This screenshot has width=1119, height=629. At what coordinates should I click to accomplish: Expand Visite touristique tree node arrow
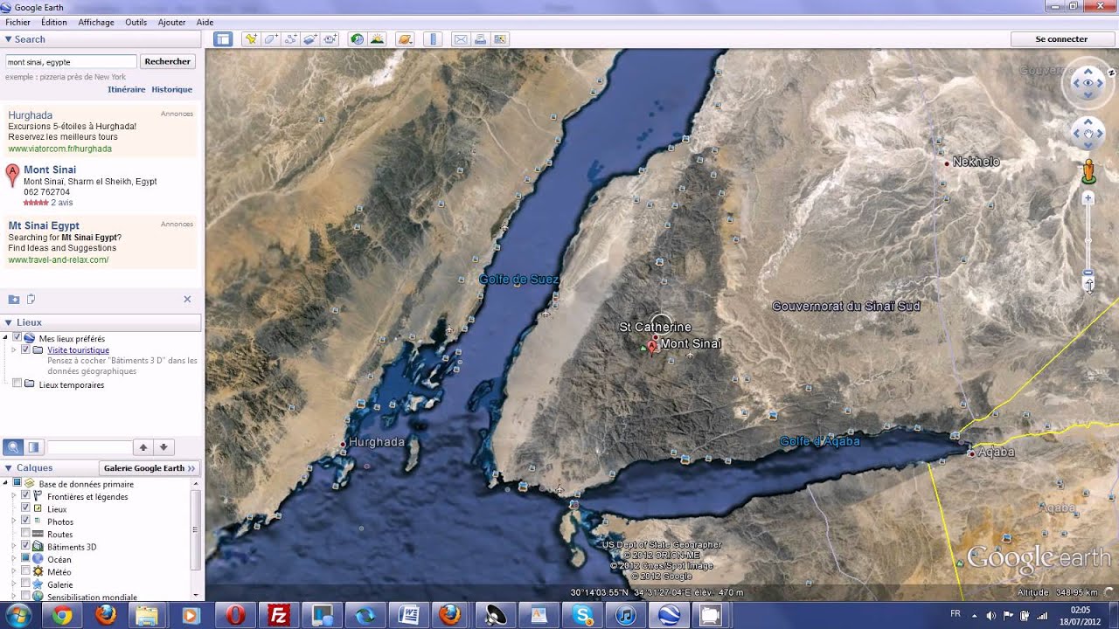pyautogui.click(x=13, y=349)
